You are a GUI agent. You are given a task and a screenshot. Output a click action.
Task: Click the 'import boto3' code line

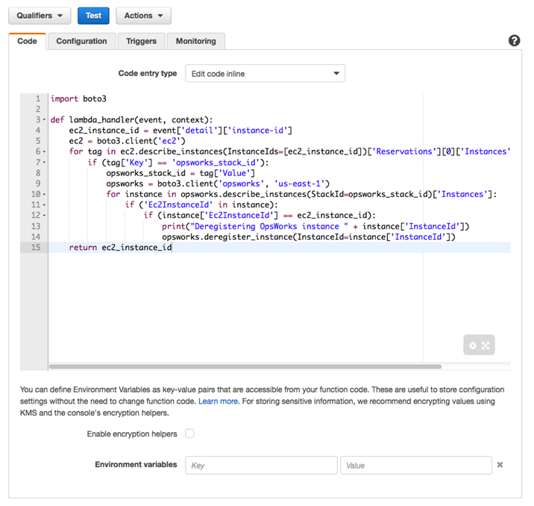[78, 99]
